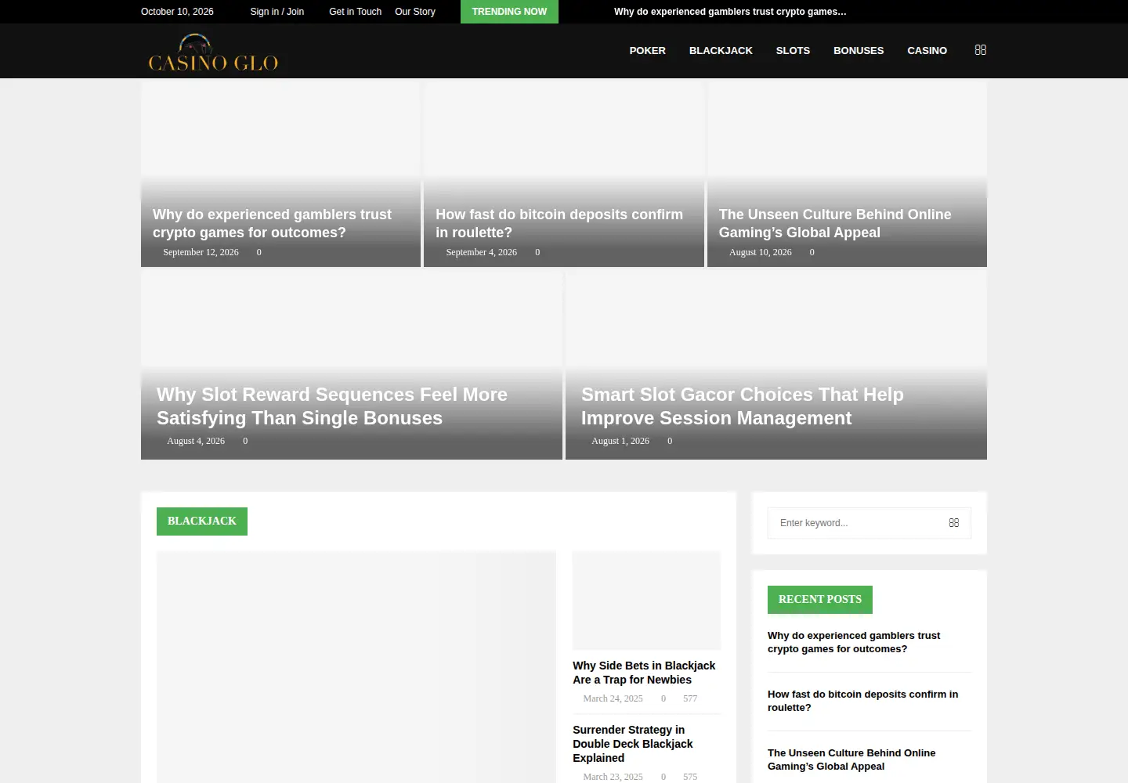Click the 575 view count
The image size is (1128, 783).
[x=690, y=777]
